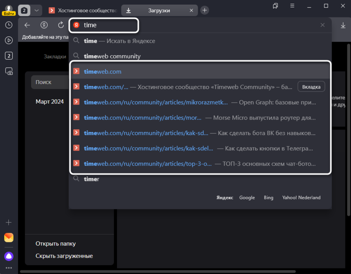
Task: Close the Загрузки tab
Action: [192, 10]
